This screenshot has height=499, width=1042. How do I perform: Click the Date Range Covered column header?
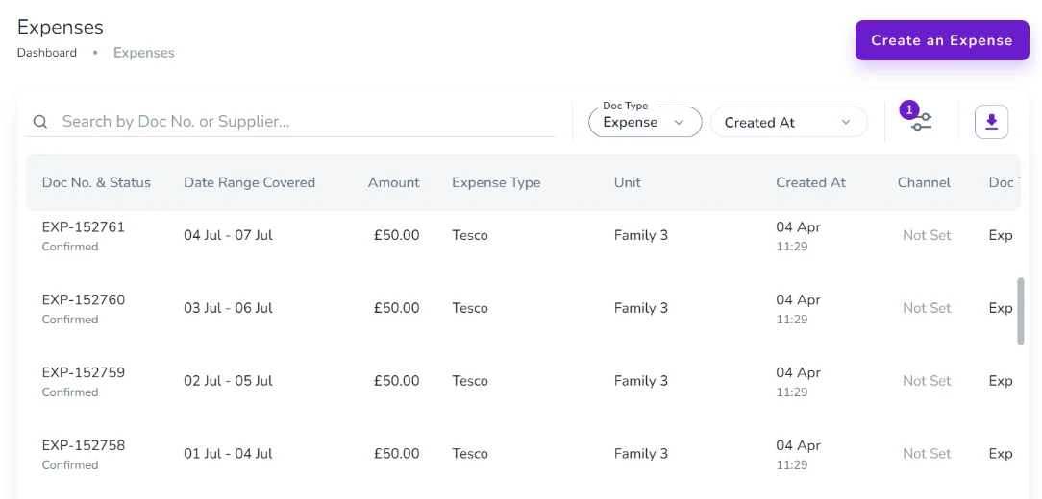click(249, 182)
